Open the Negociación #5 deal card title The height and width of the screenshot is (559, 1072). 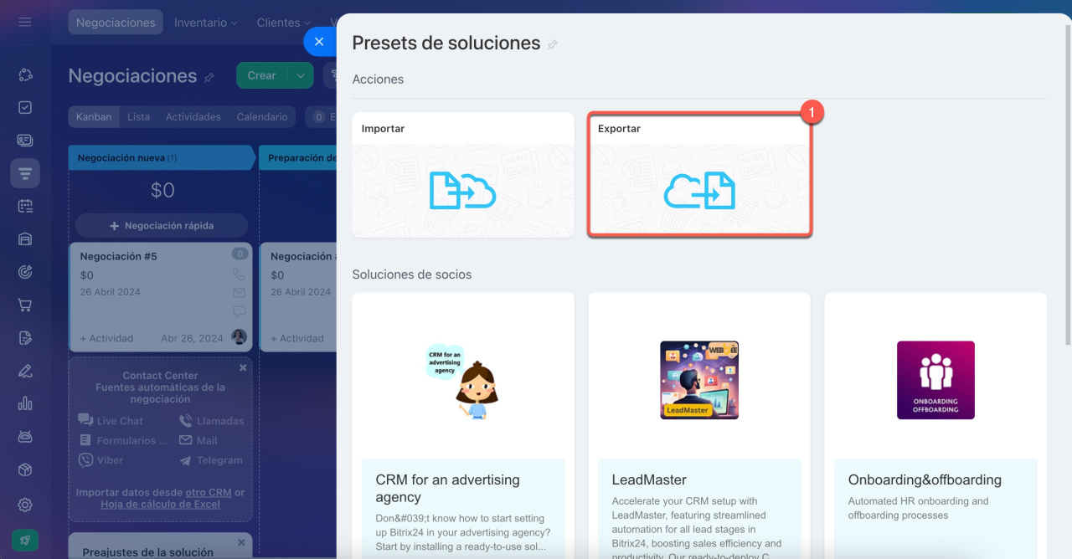118,257
